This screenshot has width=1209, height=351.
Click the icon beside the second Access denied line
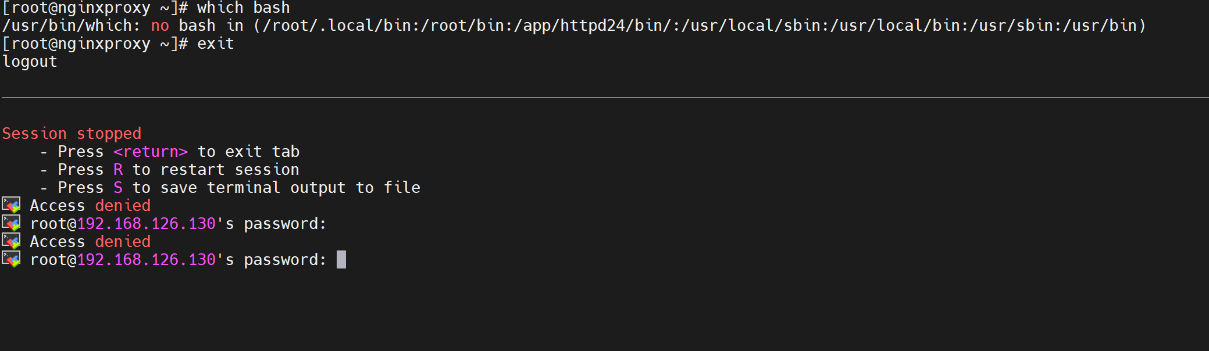click(x=11, y=241)
